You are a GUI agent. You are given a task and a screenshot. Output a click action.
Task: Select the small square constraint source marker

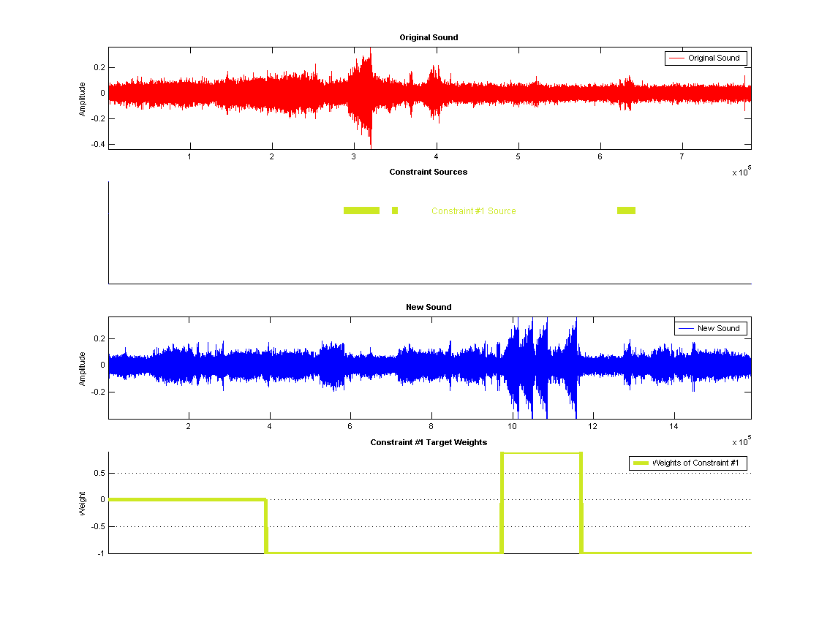[x=395, y=211]
